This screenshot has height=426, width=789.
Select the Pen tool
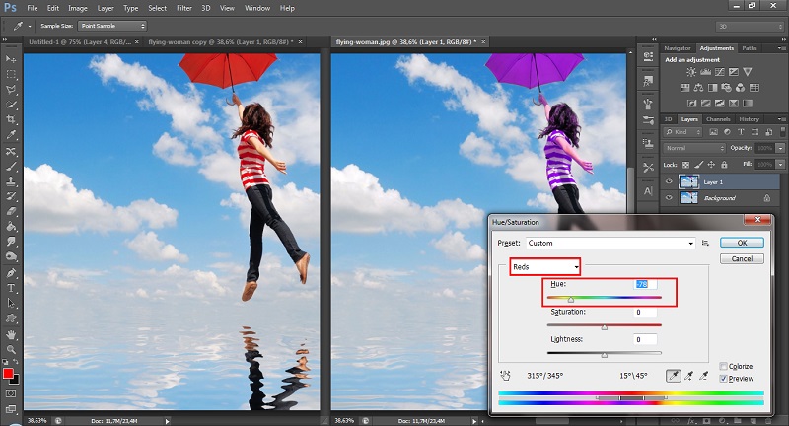point(11,273)
